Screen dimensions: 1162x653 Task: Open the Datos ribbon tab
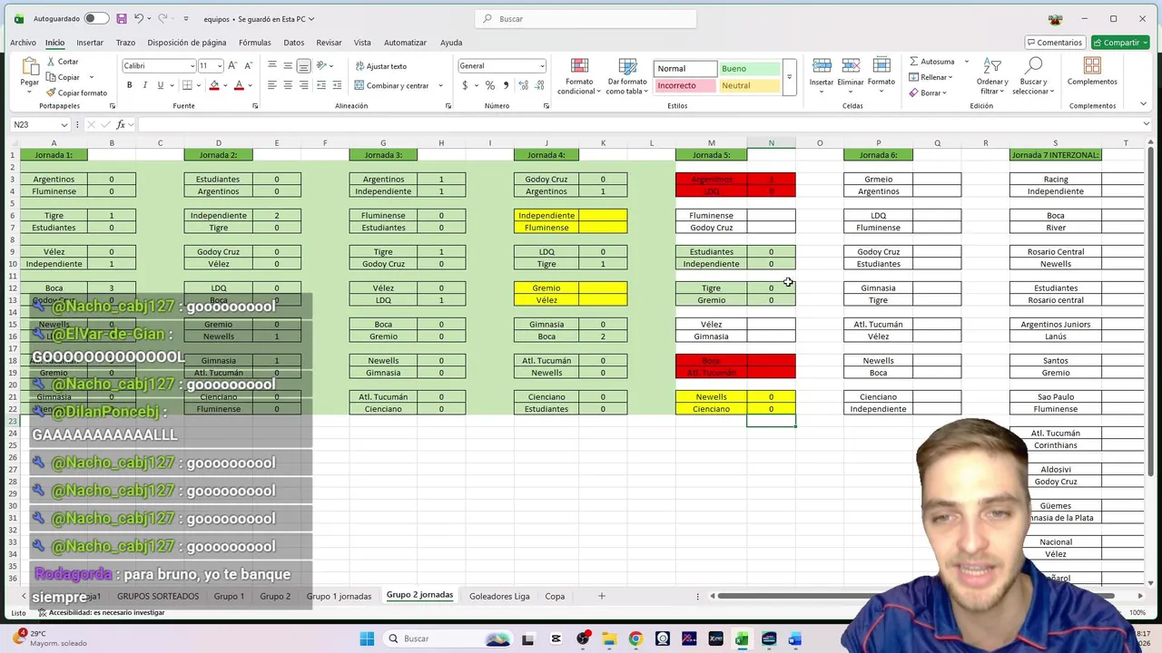[294, 43]
